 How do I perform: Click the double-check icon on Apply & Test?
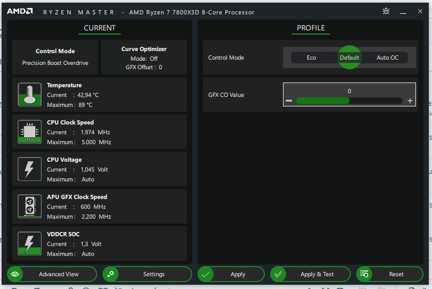(278, 274)
